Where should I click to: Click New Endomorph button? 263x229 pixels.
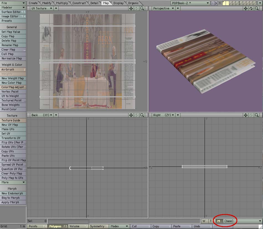[x=13, y=194]
